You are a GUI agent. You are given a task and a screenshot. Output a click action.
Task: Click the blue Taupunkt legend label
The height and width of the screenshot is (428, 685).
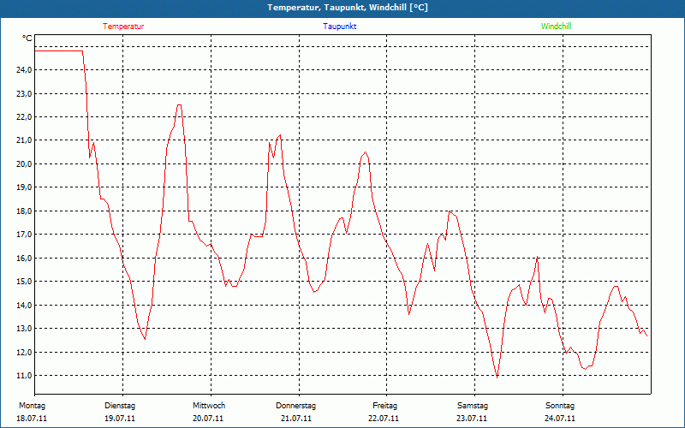[340, 27]
